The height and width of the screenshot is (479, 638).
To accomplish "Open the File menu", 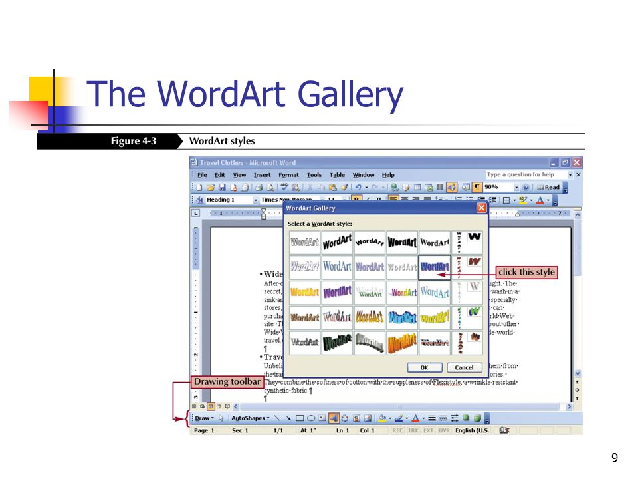I will point(202,175).
